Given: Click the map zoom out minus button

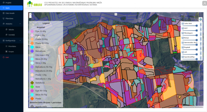Looking at the screenshot, I should point(30,17).
